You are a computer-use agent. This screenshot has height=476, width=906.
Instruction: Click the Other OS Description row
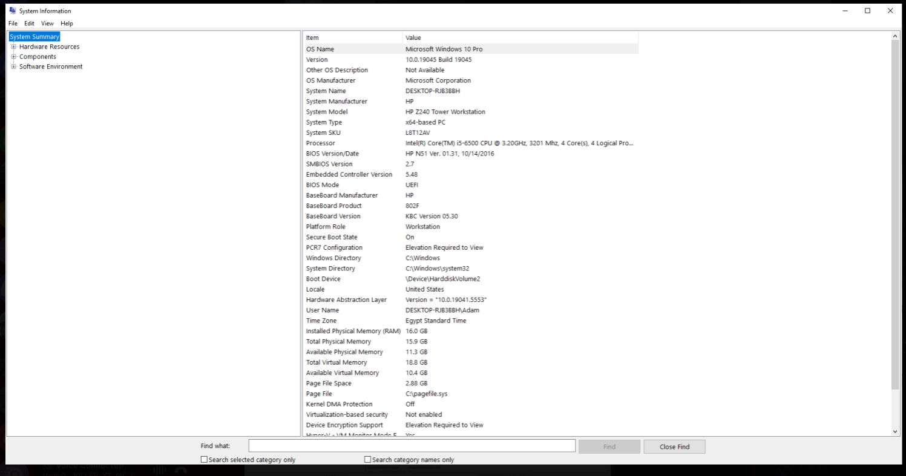click(471, 70)
